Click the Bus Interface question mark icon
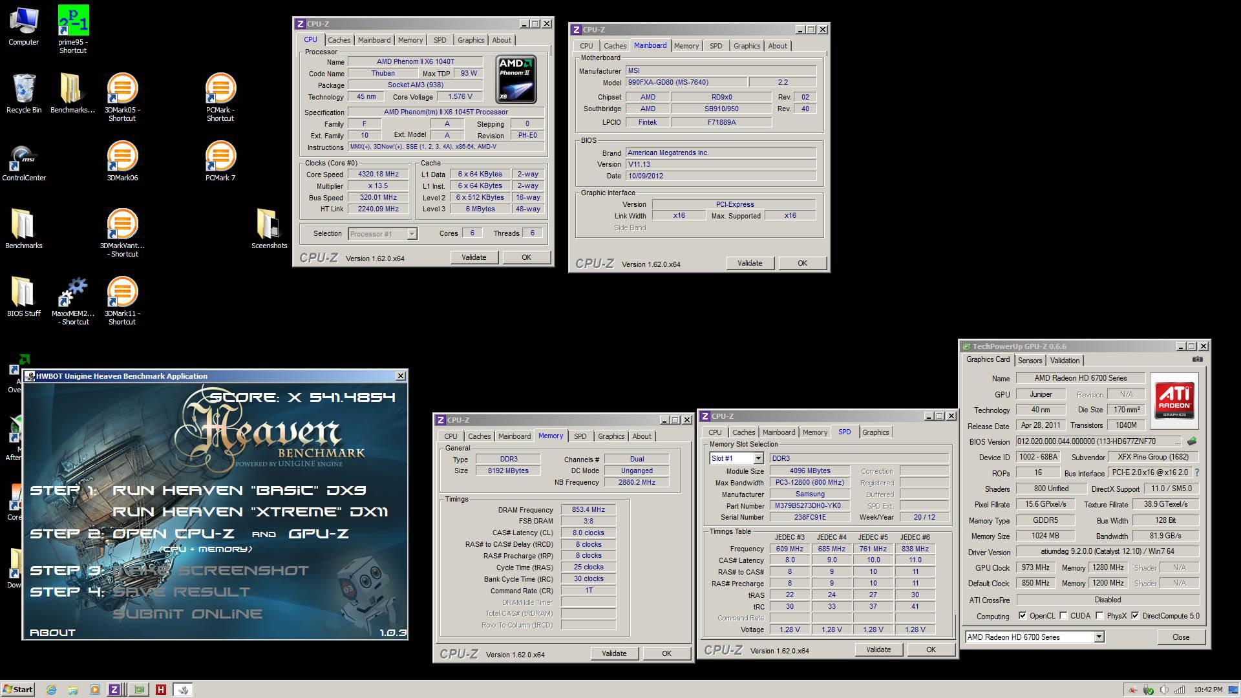 1197,472
